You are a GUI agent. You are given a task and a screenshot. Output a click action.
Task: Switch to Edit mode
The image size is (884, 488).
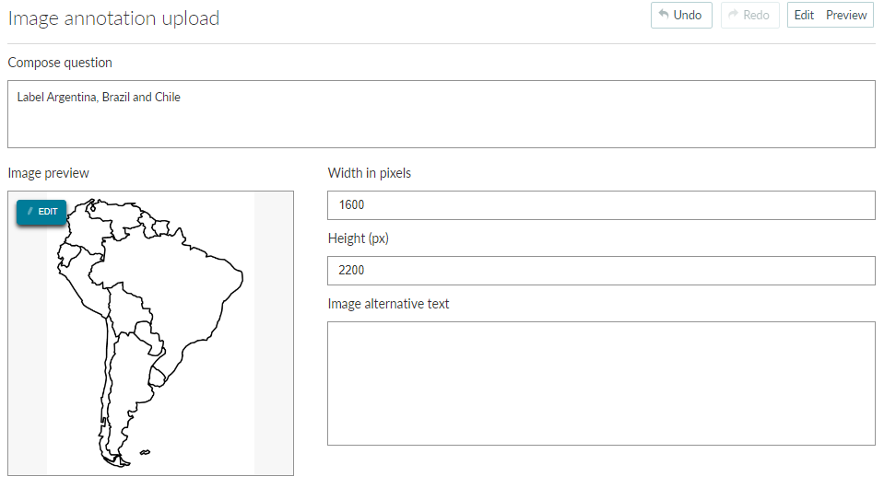point(804,16)
